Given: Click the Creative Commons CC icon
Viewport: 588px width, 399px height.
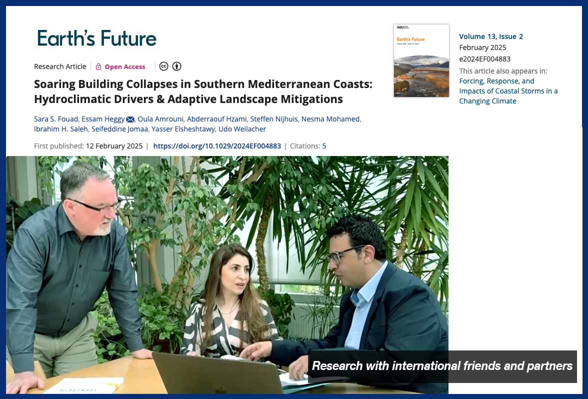Looking at the screenshot, I should [x=163, y=66].
